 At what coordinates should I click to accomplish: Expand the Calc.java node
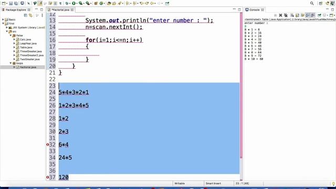click(x=14, y=39)
